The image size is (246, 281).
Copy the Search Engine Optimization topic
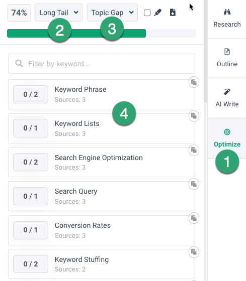tap(194, 150)
